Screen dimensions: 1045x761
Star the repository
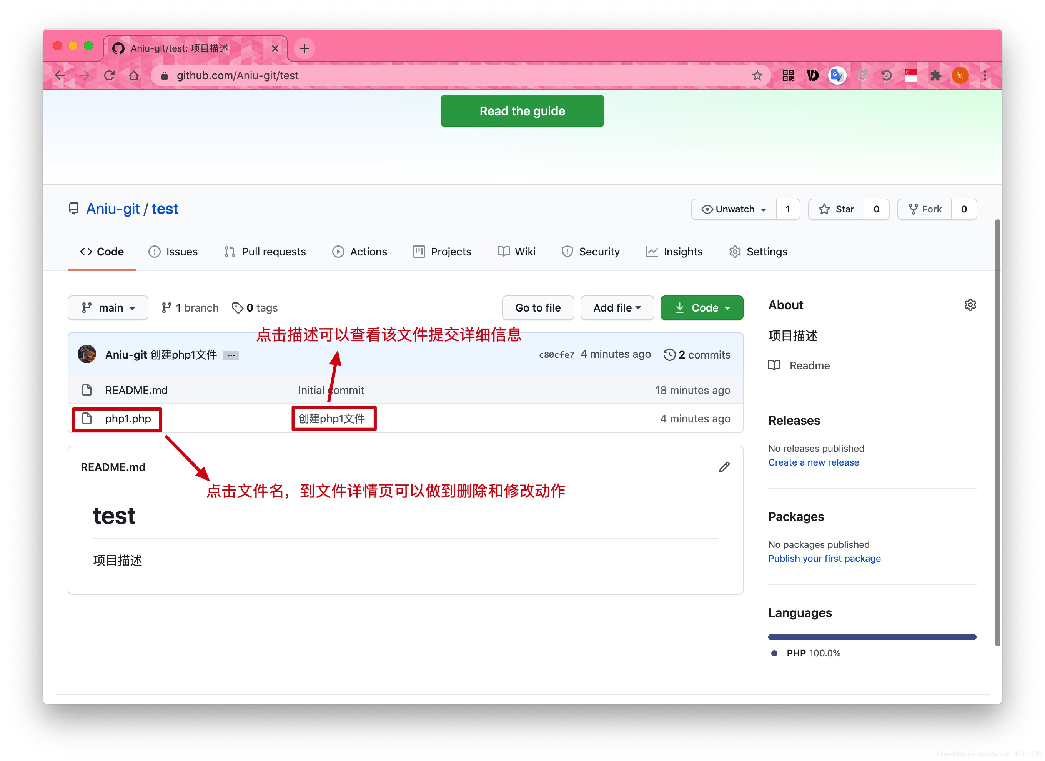click(836, 209)
